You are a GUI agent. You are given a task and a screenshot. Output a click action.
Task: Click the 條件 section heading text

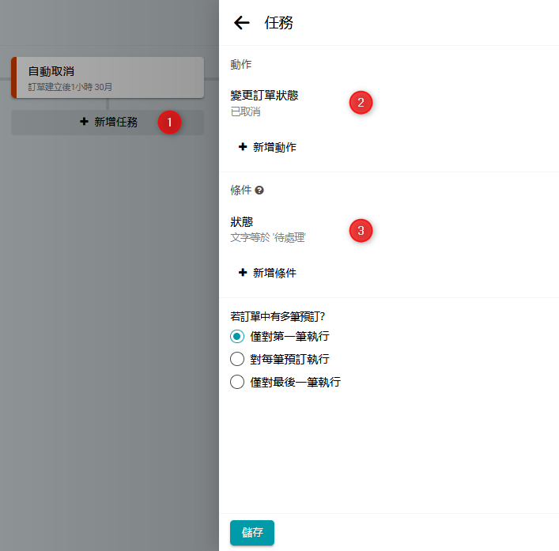pos(240,191)
